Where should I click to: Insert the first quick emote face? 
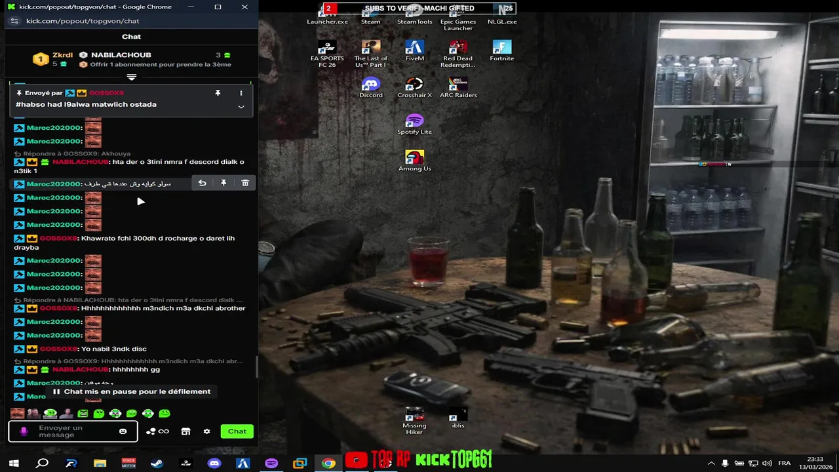tap(17, 414)
